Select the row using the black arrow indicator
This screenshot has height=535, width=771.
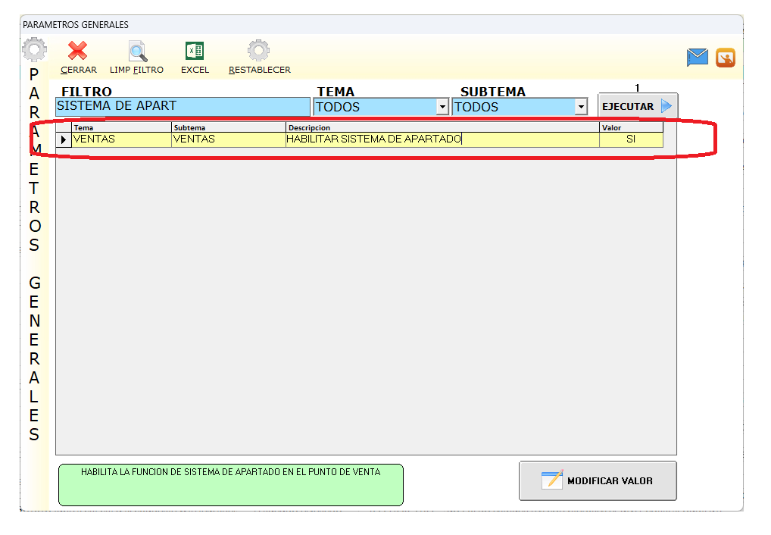[64, 139]
